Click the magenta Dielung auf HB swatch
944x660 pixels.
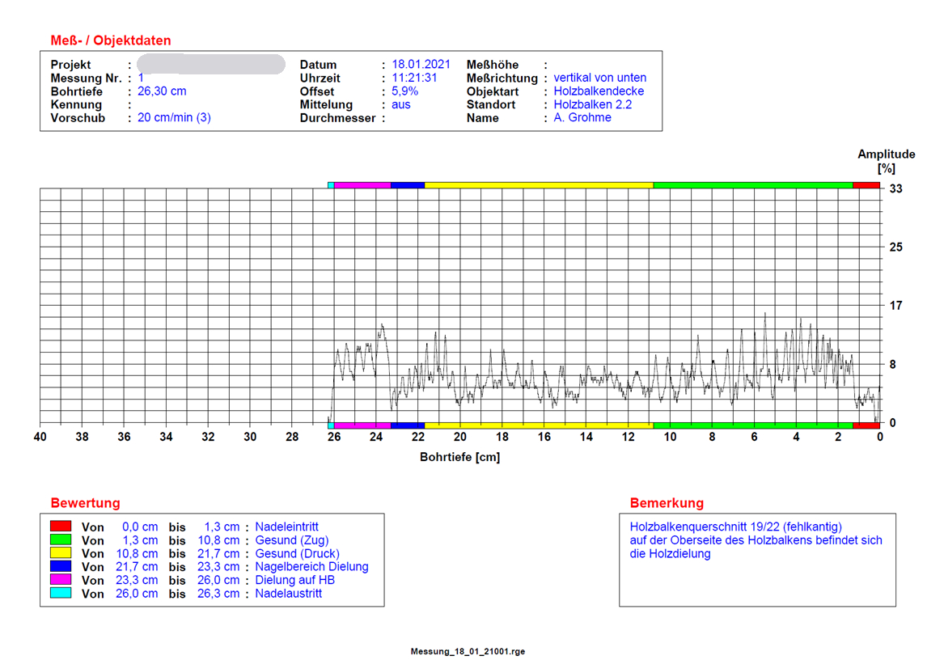click(x=61, y=579)
